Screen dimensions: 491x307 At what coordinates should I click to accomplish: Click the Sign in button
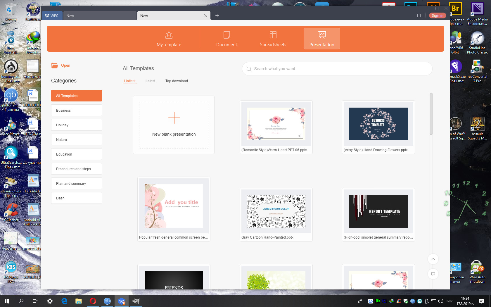point(438,15)
